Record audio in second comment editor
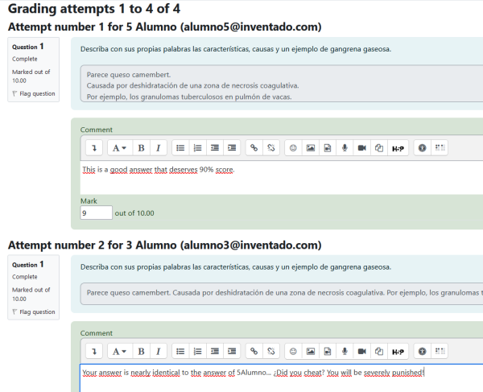This screenshot has height=392, width=483. 345,352
